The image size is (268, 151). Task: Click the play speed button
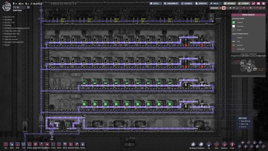pyautogui.click(x=18, y=7)
